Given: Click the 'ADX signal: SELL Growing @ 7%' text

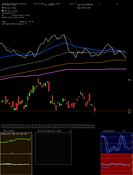Looking at the screenshot, I should pos(15,24).
